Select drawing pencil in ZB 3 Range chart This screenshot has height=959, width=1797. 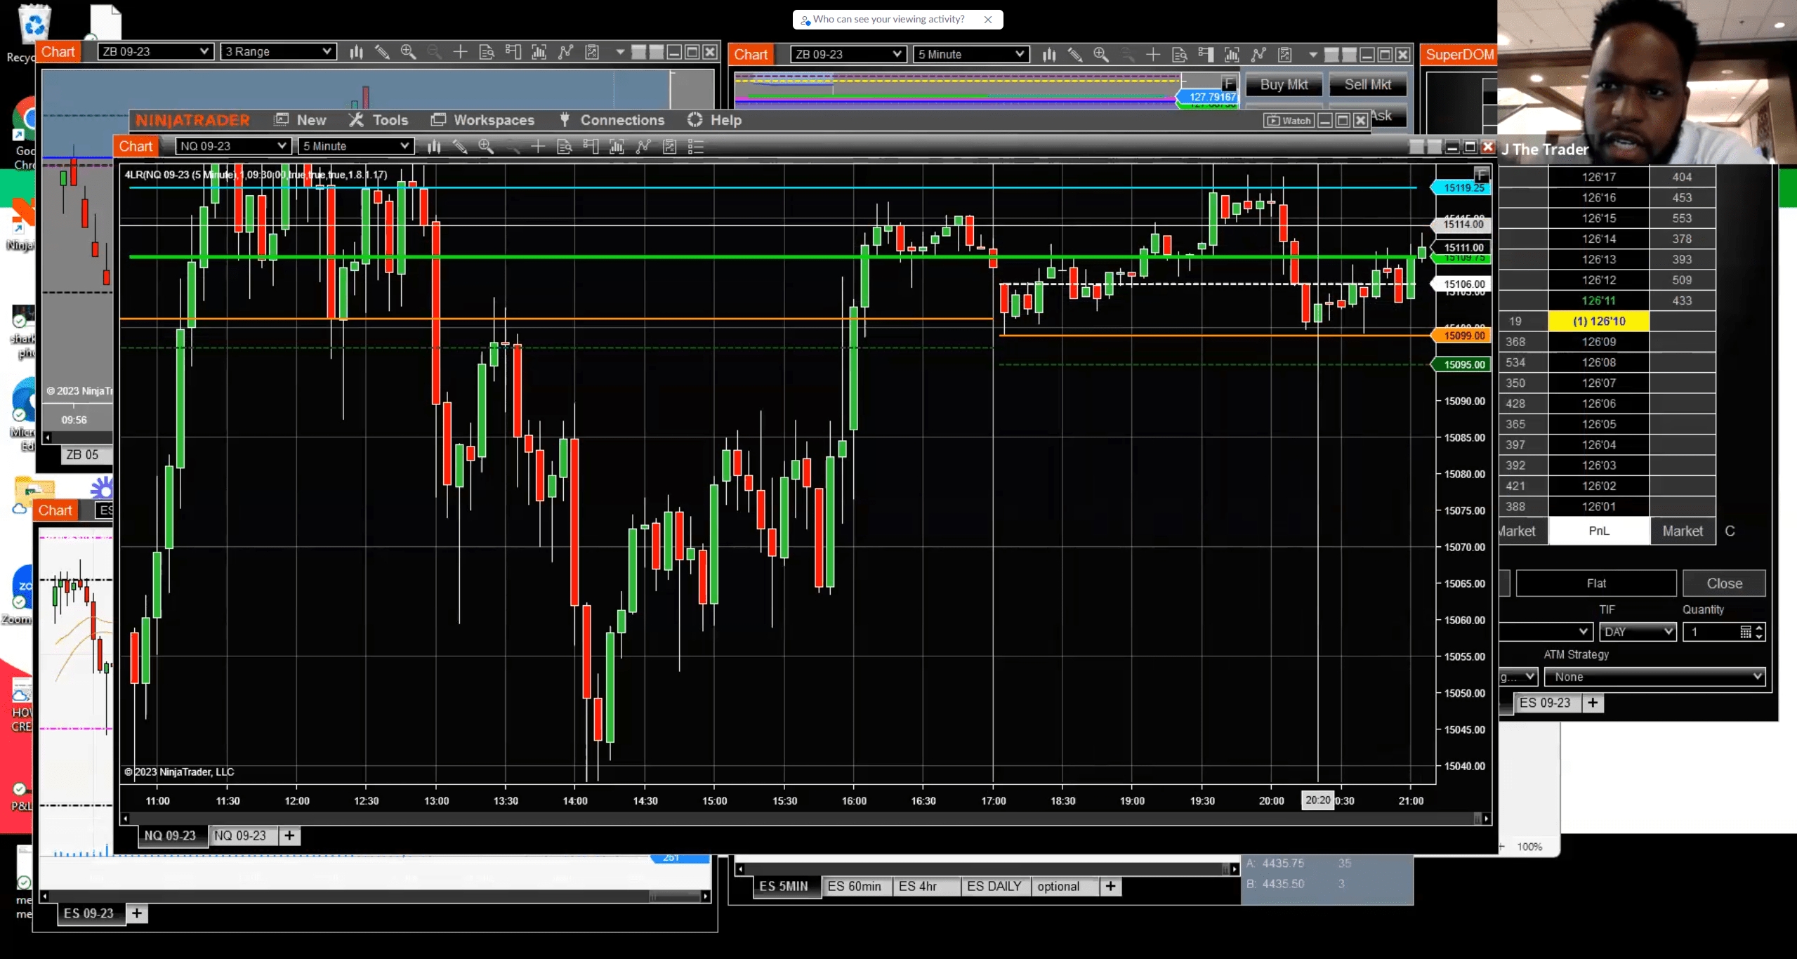click(382, 51)
